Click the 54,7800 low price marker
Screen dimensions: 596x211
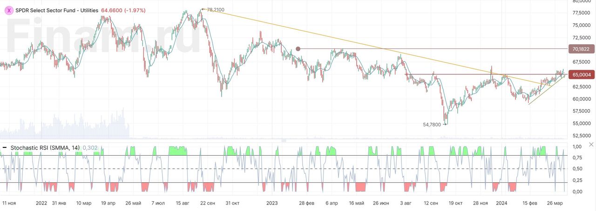click(x=431, y=124)
